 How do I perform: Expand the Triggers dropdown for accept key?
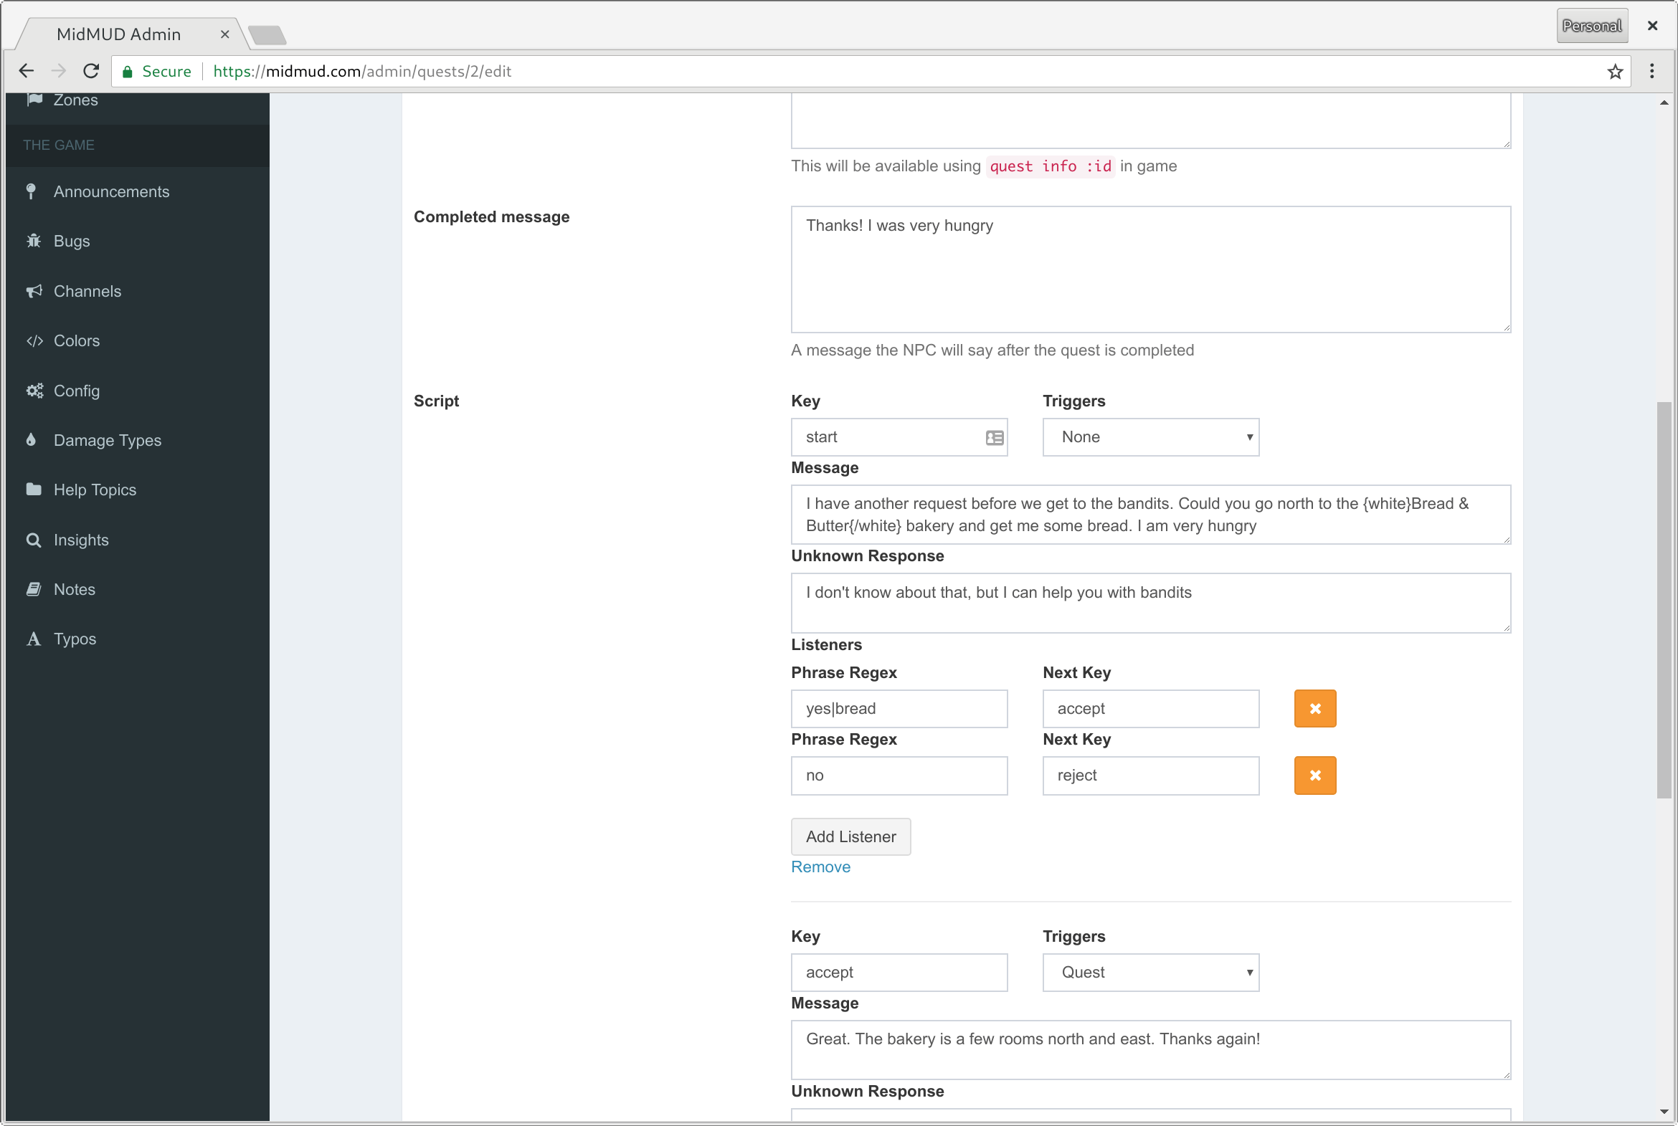1149,971
